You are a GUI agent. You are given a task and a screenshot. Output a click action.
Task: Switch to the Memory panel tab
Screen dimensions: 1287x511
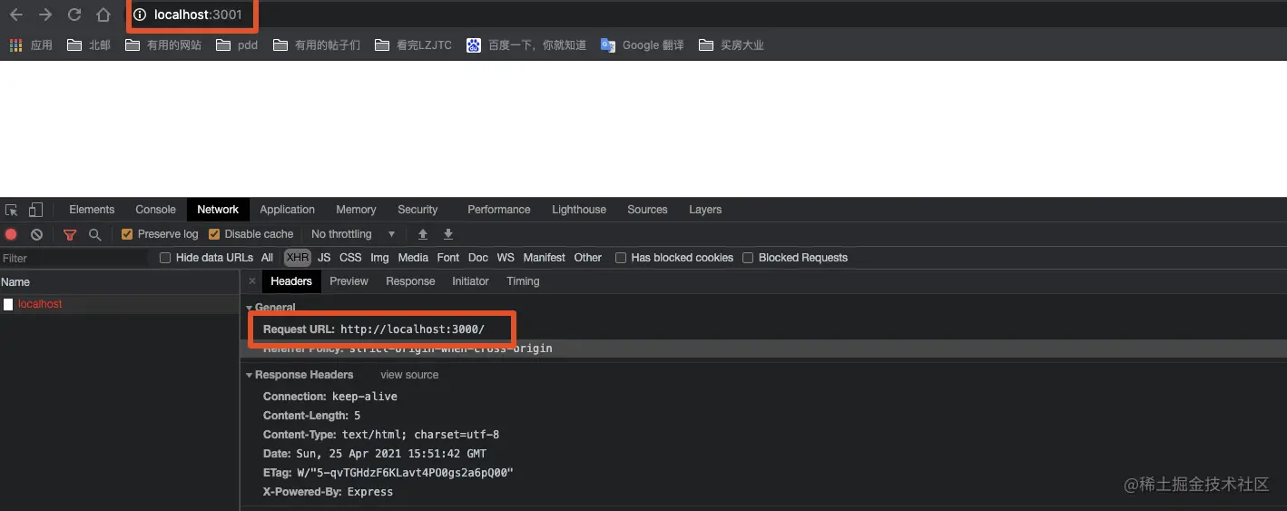[x=356, y=210]
